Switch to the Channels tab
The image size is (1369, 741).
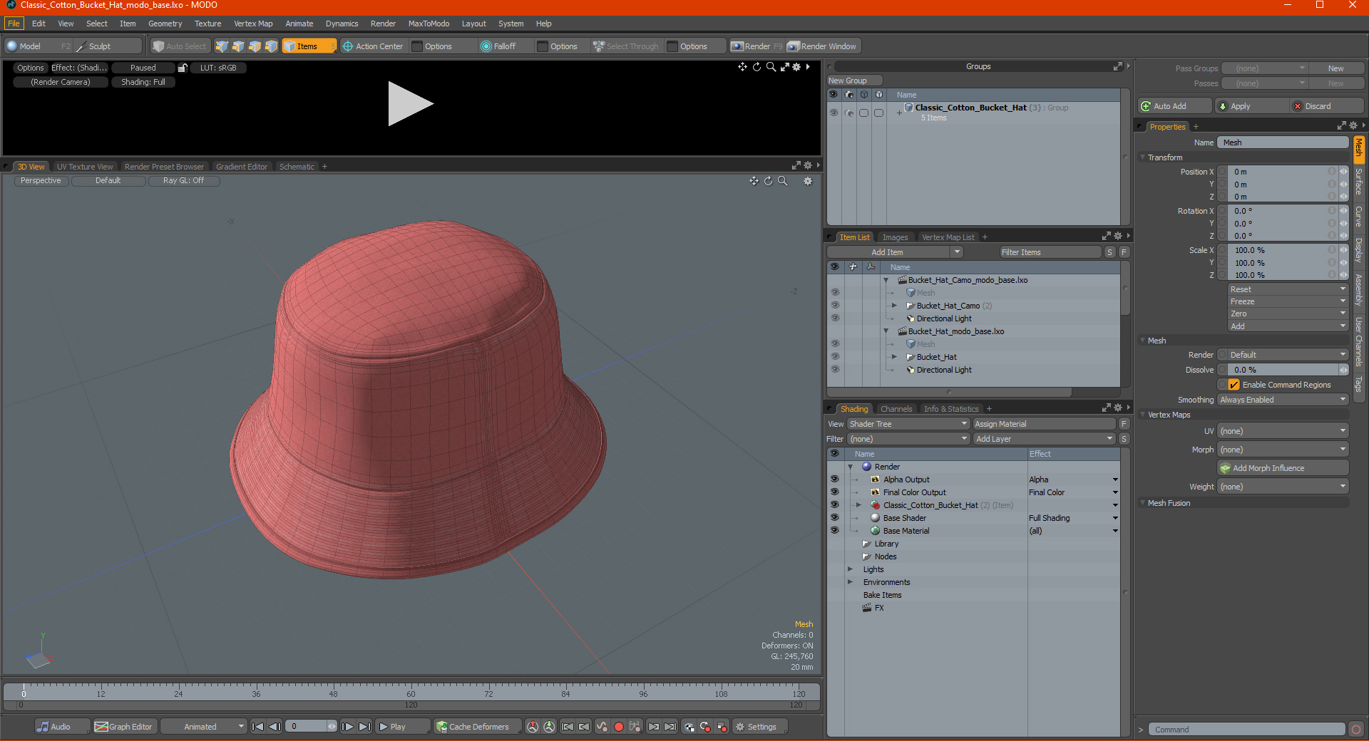[x=896, y=409]
